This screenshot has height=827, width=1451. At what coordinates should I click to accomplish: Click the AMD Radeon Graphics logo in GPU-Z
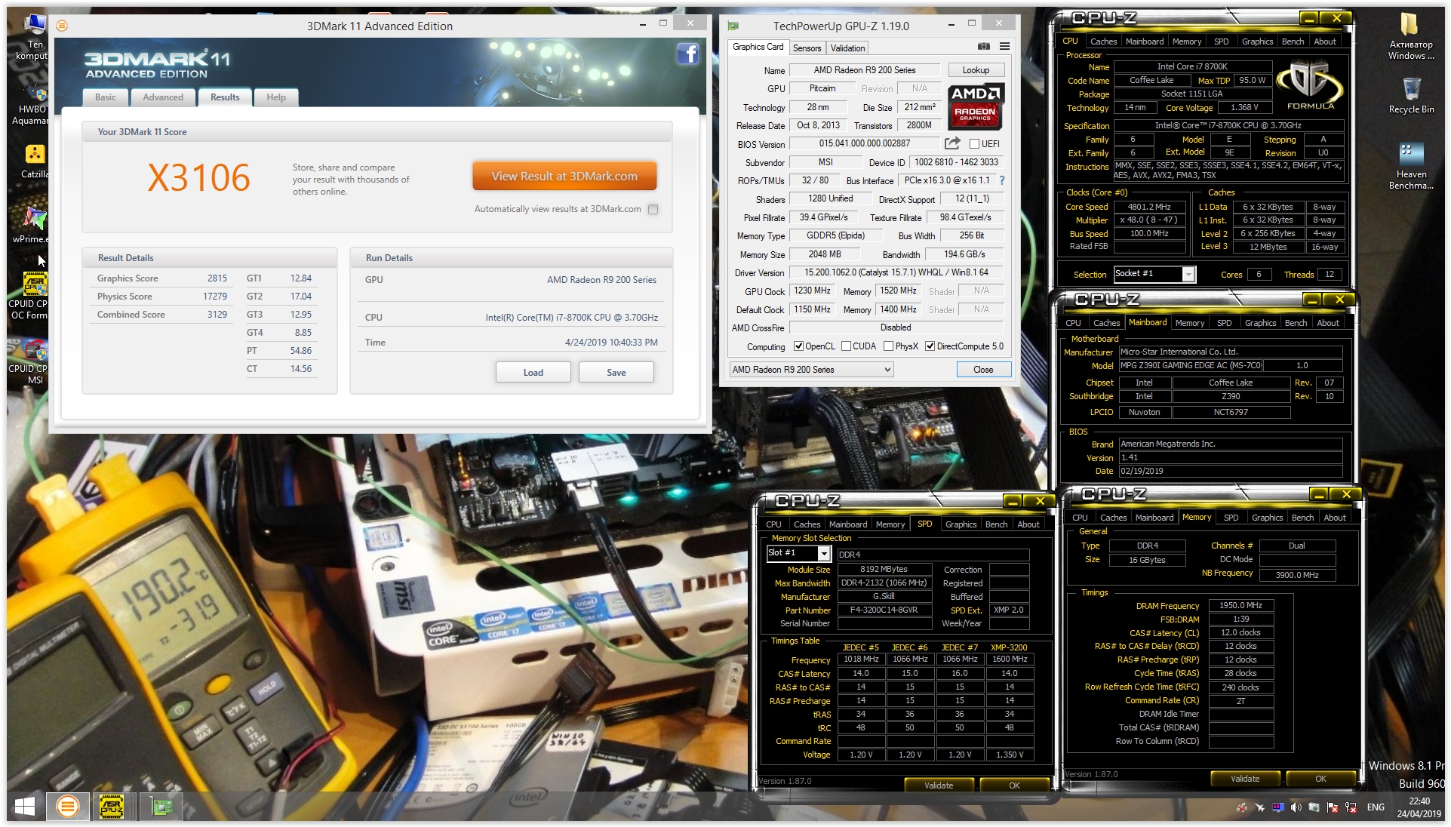[x=975, y=106]
